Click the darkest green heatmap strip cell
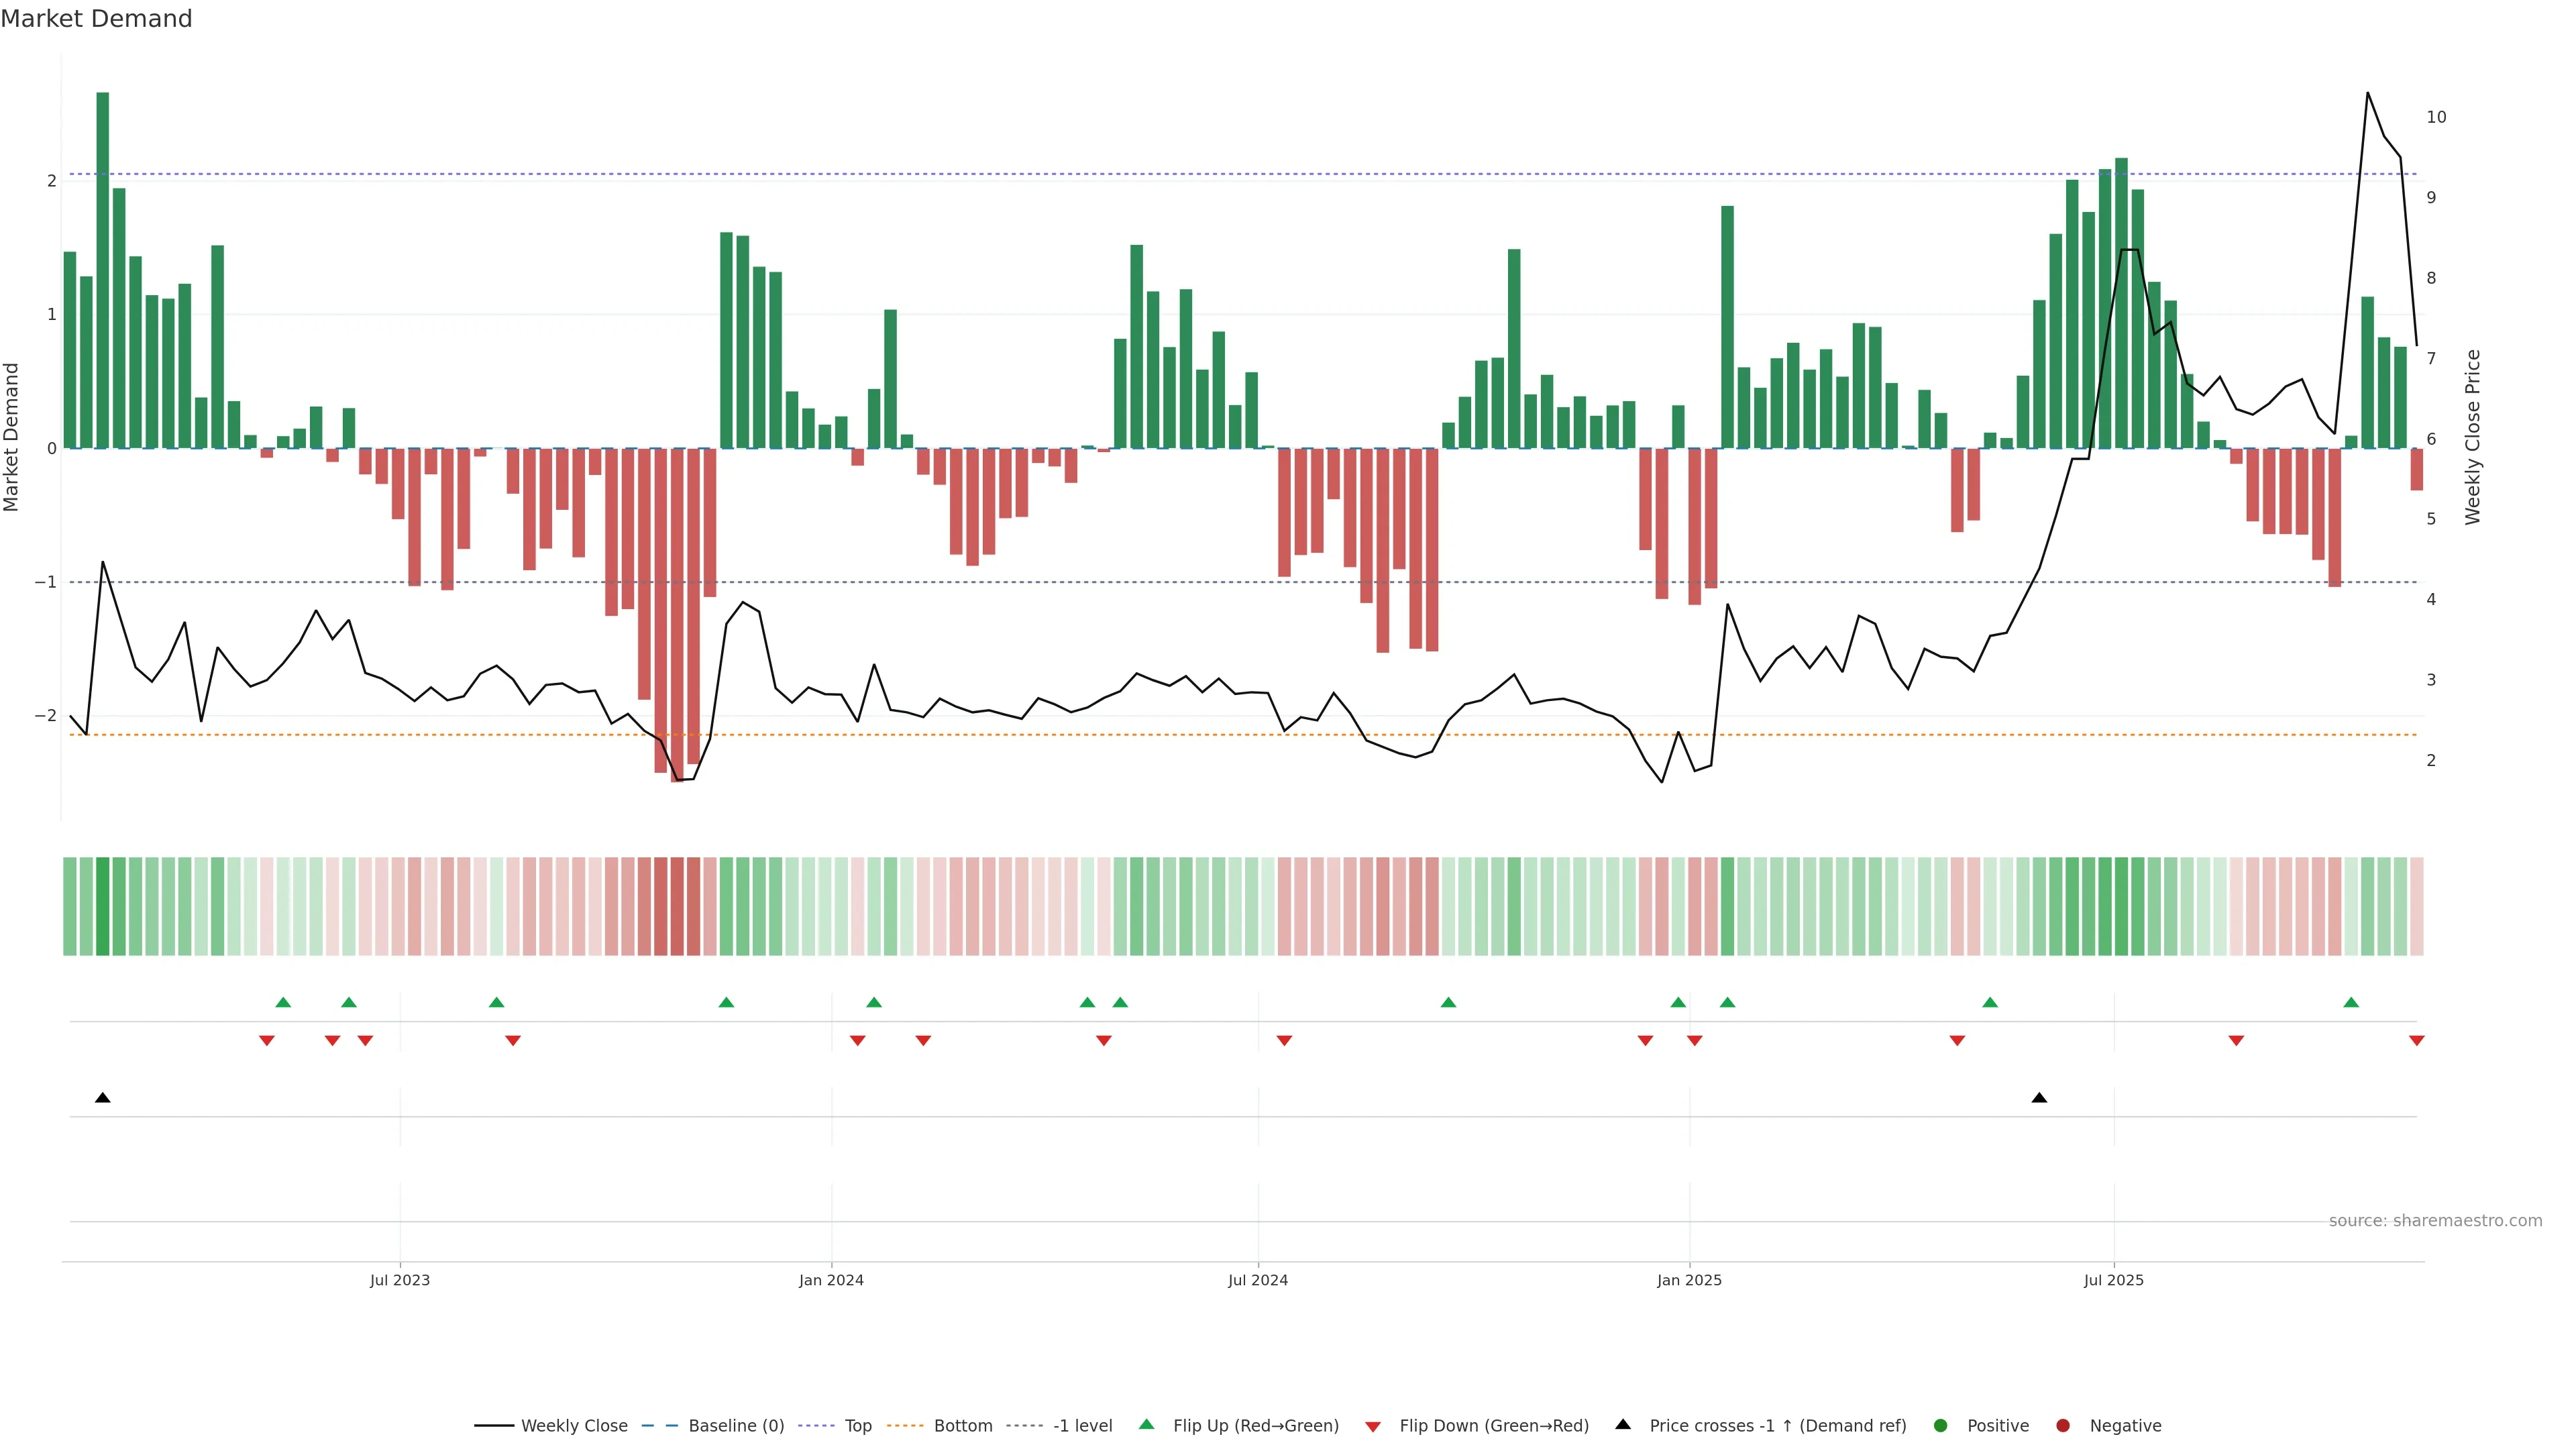The image size is (2576, 1449). pos(102,906)
